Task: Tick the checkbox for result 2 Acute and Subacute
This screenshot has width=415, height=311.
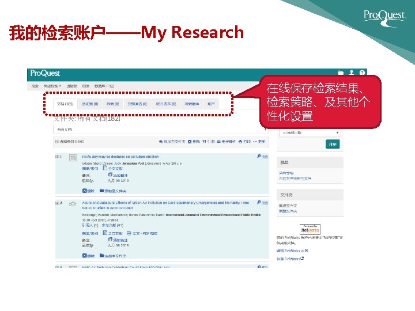Action: [57, 203]
